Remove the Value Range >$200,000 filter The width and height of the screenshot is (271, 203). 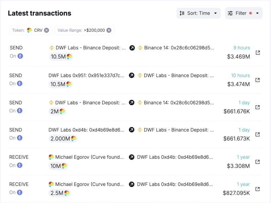tap(109, 30)
